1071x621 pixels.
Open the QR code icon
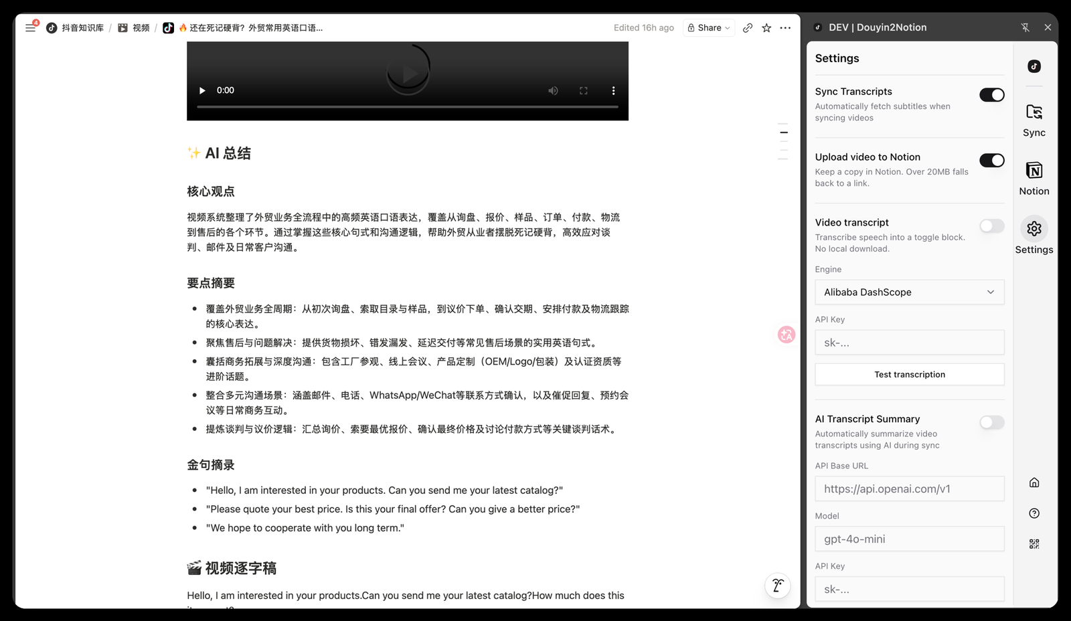[1034, 544]
